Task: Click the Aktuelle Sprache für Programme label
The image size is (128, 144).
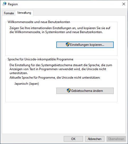Action: pyautogui.click(x=55, y=78)
